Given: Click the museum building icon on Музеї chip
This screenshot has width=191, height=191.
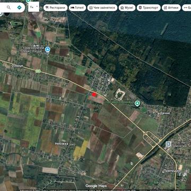Looking at the screenshot, I should [122, 8].
